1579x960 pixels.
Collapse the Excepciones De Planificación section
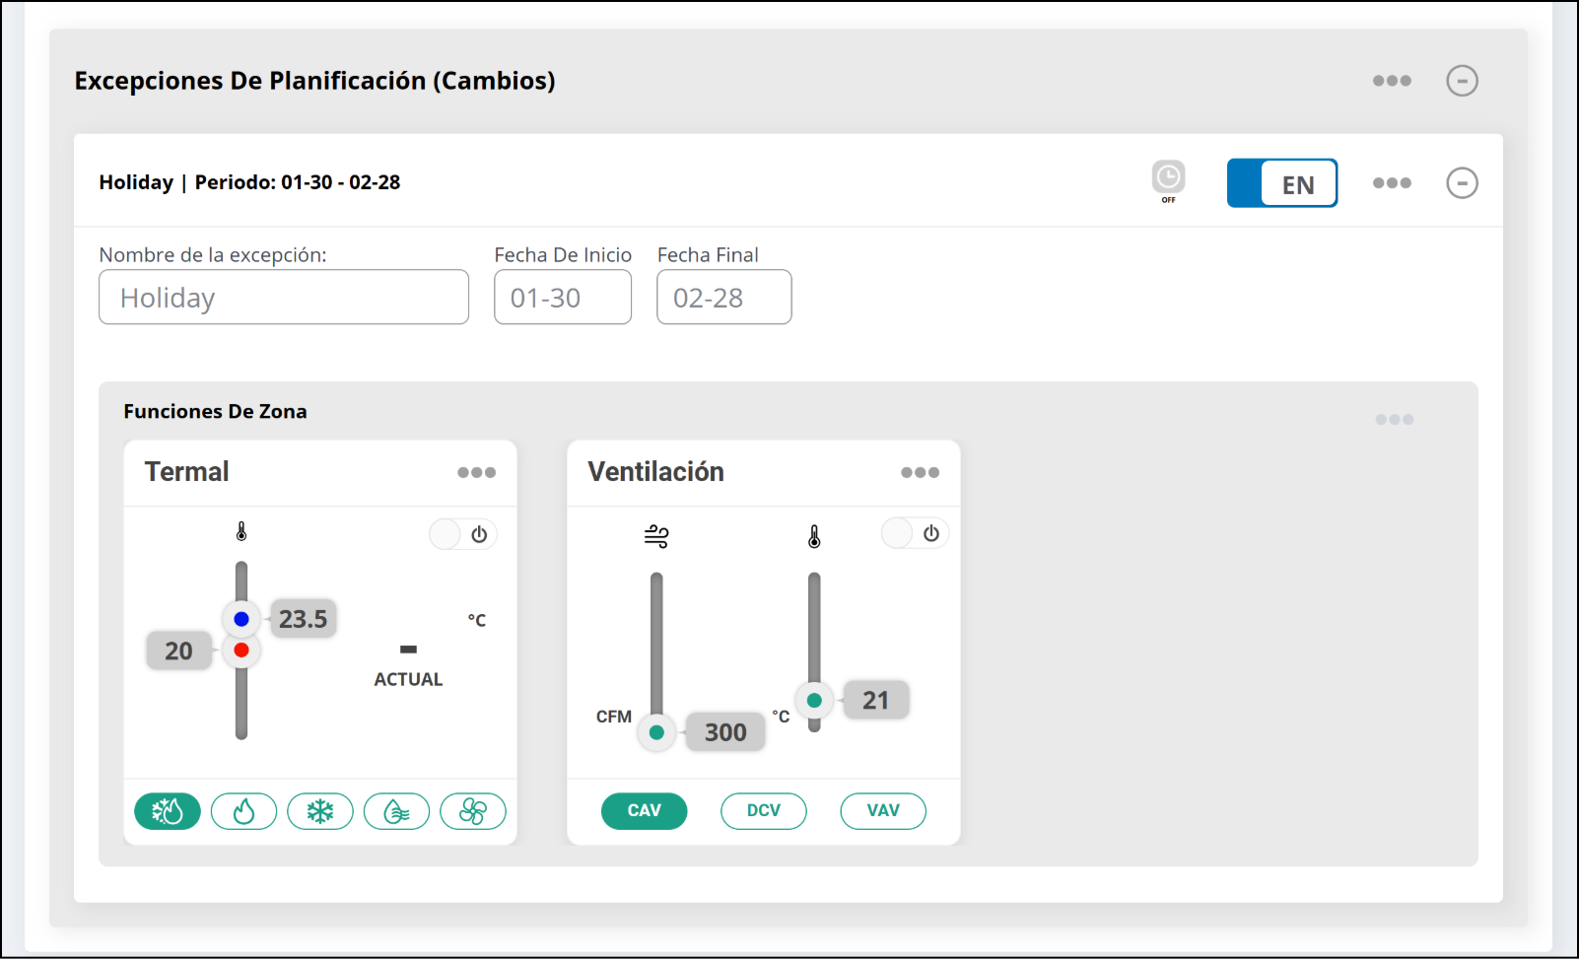click(x=1462, y=81)
